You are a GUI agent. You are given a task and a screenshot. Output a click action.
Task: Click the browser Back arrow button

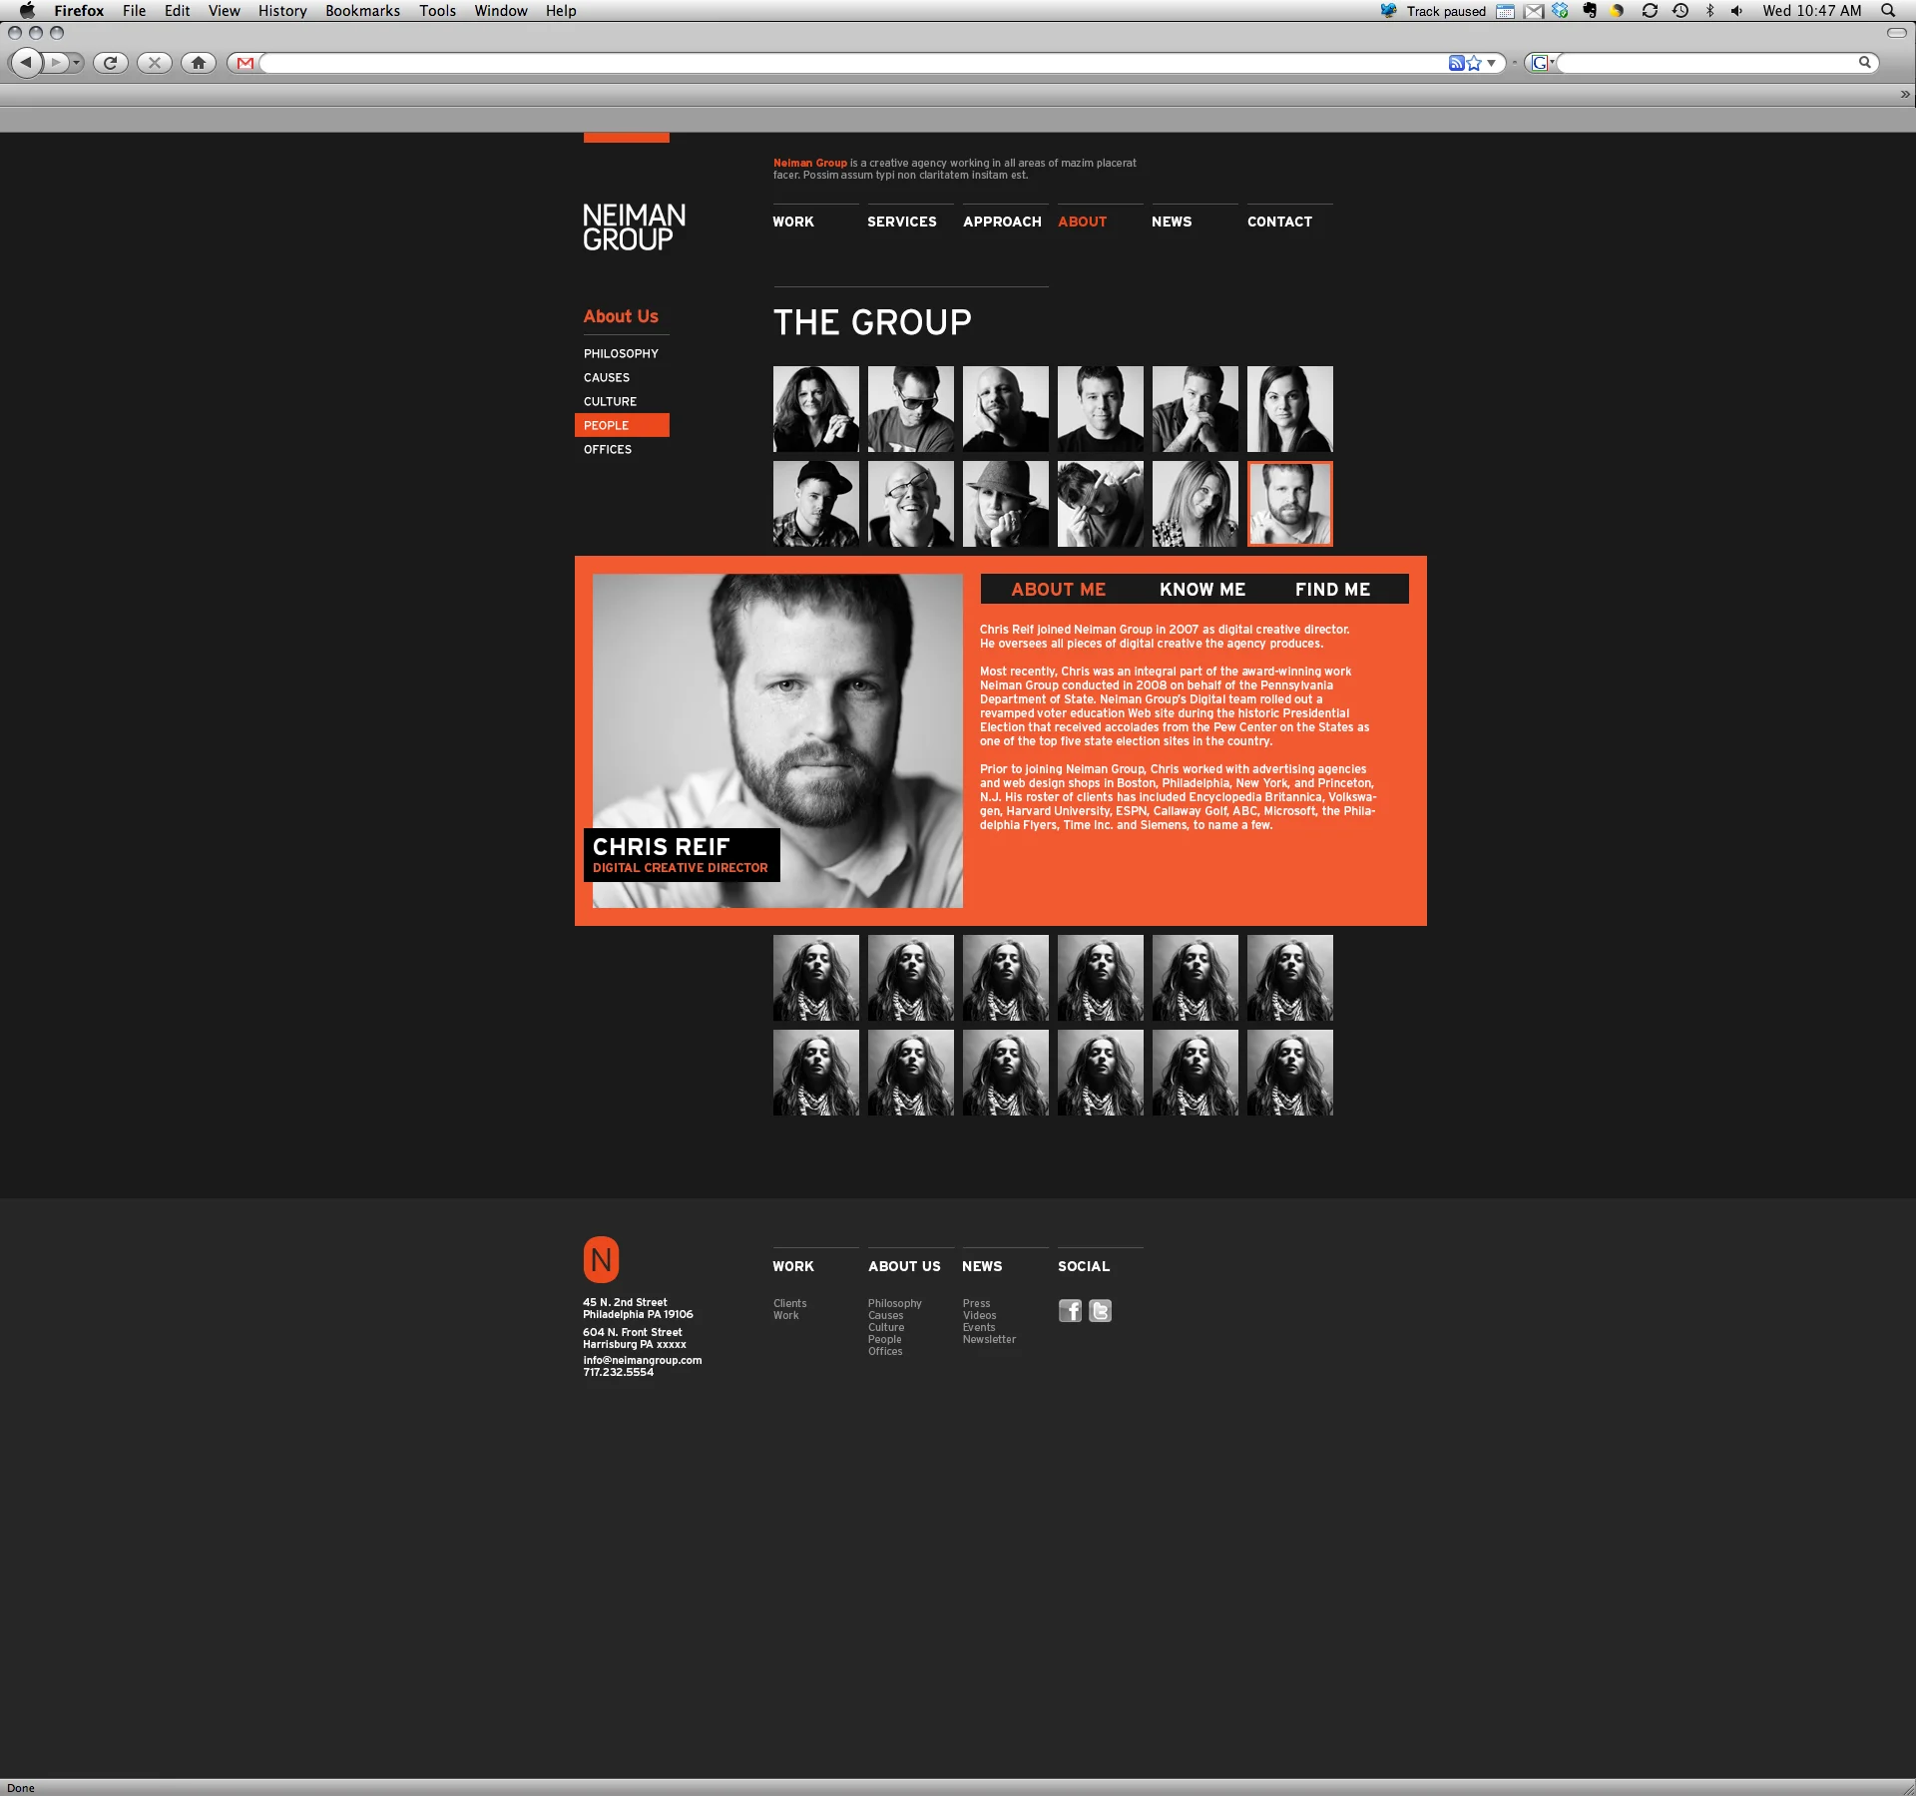tap(26, 63)
